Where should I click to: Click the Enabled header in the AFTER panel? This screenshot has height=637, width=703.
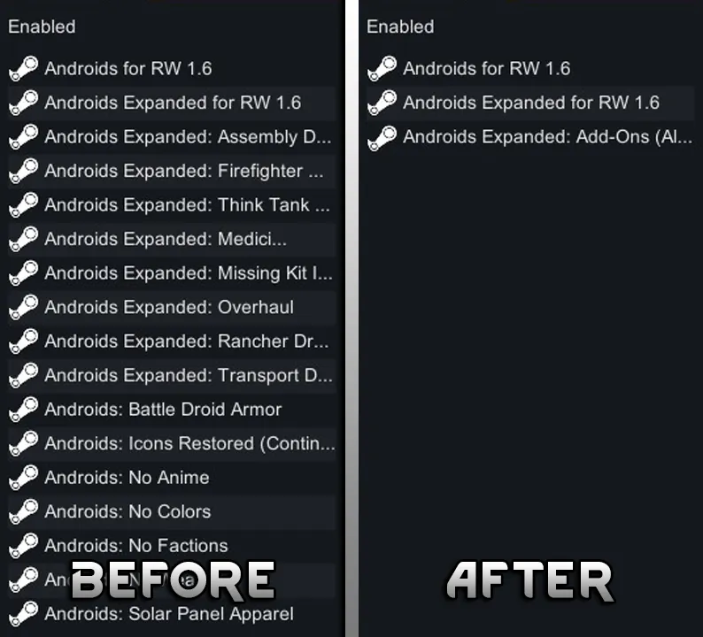400,27
